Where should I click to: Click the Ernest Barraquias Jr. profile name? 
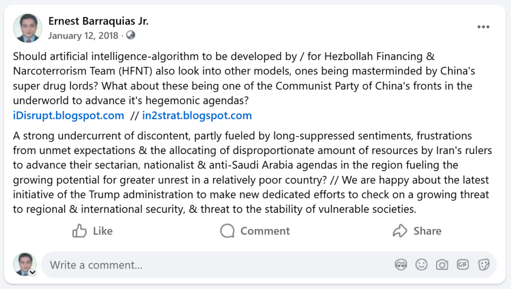(98, 21)
